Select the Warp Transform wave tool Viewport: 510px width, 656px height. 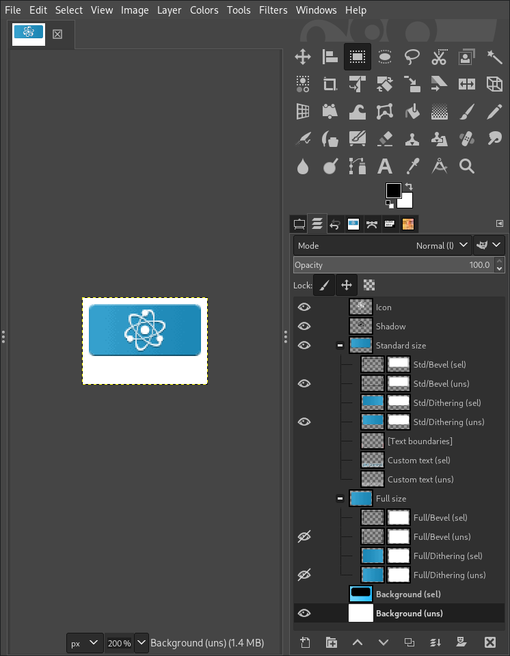pyautogui.click(x=357, y=111)
